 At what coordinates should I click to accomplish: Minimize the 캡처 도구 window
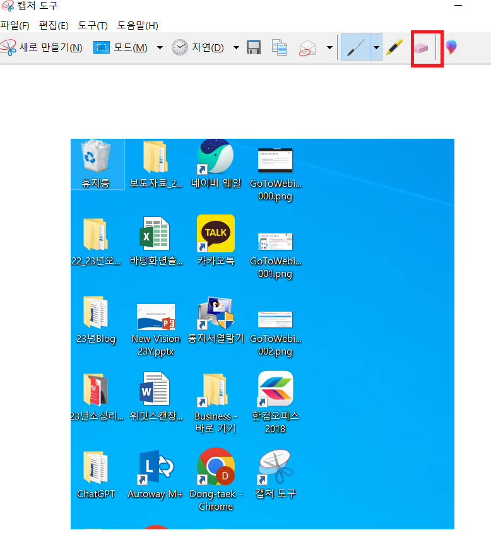458,6
